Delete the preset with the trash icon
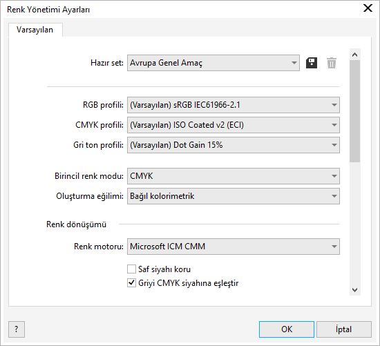 pyautogui.click(x=332, y=63)
